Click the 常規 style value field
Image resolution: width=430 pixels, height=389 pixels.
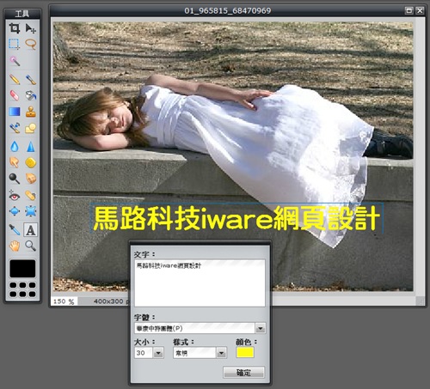point(194,353)
